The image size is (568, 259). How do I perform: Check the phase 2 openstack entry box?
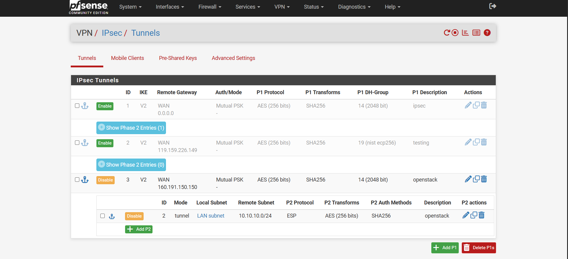[x=102, y=216]
